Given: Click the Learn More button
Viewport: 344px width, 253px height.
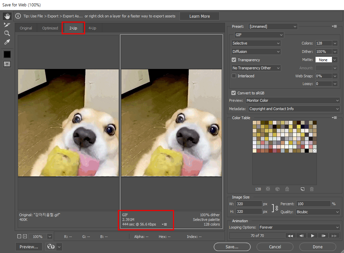Looking at the screenshot, I should (200, 16).
